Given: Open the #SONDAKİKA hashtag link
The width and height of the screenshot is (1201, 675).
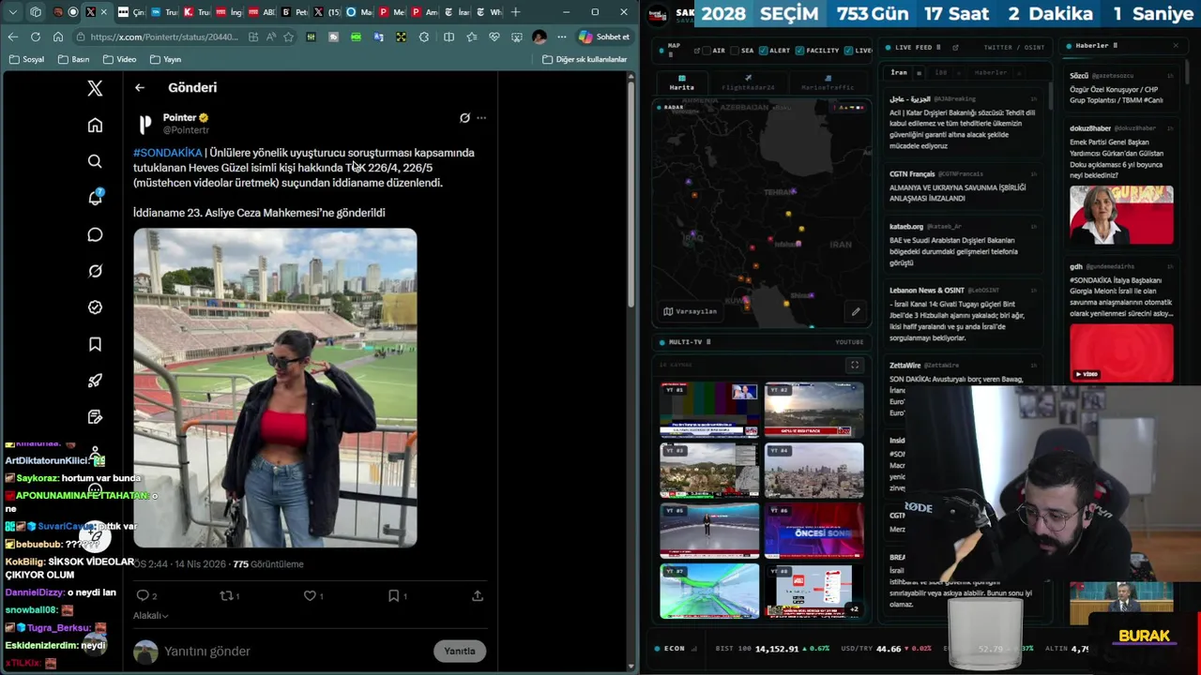Looking at the screenshot, I should click(x=168, y=153).
